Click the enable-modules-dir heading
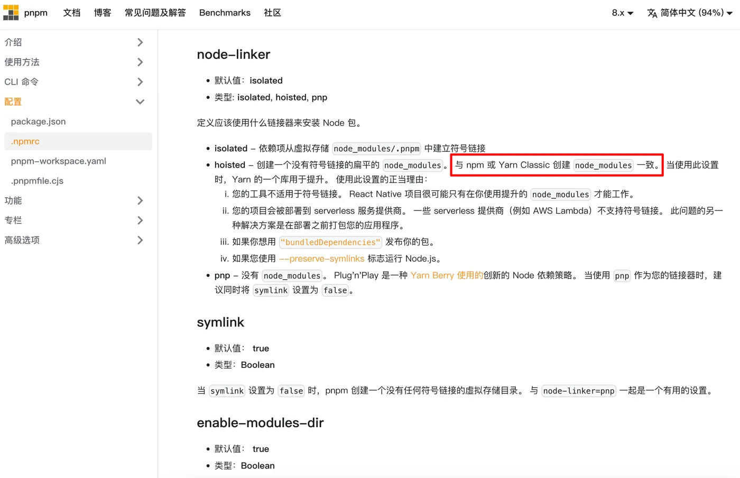740x478 pixels. tap(260, 423)
